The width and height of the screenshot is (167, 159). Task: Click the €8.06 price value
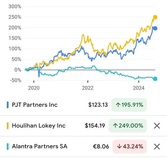coord(101,147)
